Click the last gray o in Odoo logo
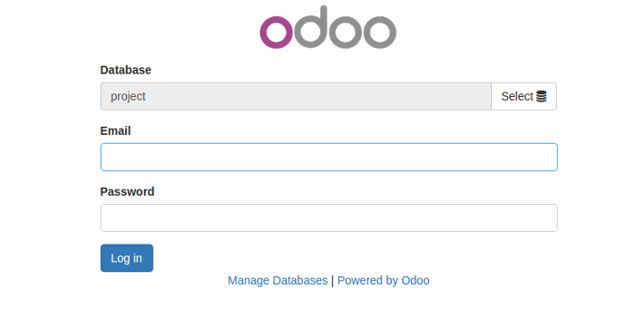The width and height of the screenshot is (626, 328). (379, 32)
